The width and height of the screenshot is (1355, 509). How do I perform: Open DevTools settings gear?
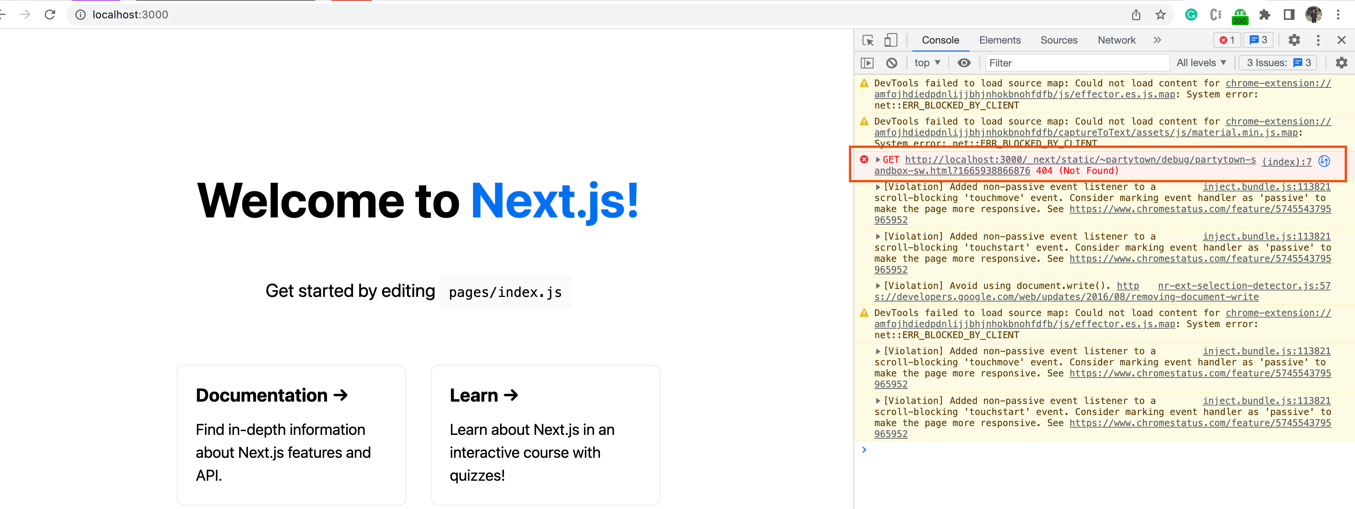[1294, 40]
